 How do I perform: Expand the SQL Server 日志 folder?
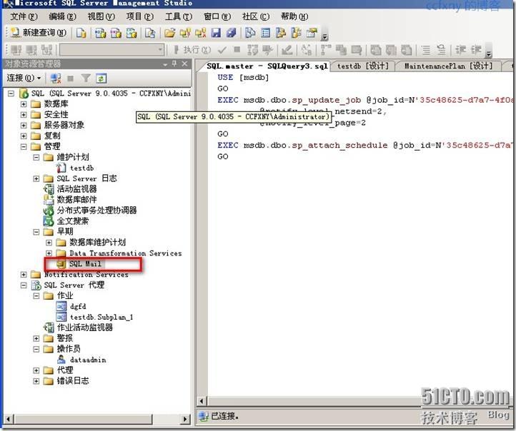pos(36,178)
